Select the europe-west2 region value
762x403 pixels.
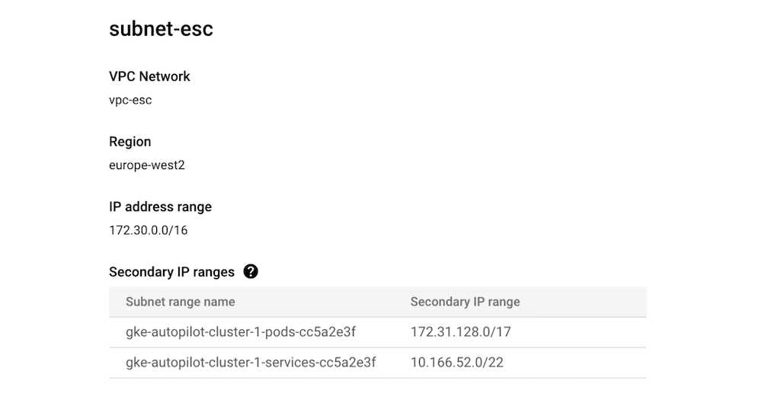[x=147, y=165]
